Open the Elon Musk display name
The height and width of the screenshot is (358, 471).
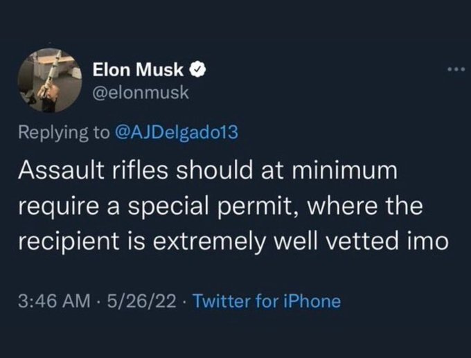139,71
